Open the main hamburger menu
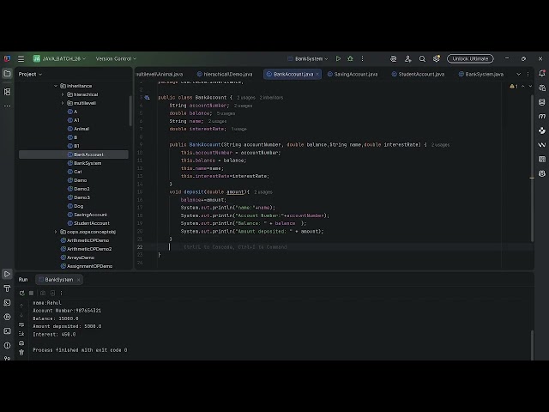This screenshot has width=549, height=412. (x=21, y=59)
